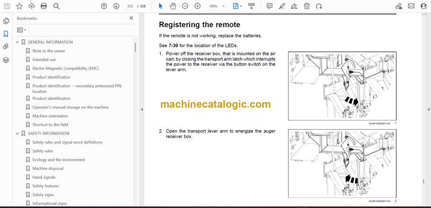This screenshot has width=431, height=208.
Task: Open Operator's manual storage on the machine bookmark
Action: point(70,107)
